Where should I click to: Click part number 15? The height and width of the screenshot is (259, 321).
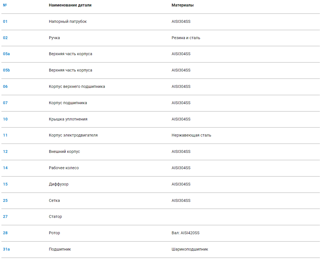(x=5, y=184)
